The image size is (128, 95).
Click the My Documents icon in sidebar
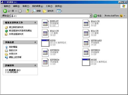[6, 50]
